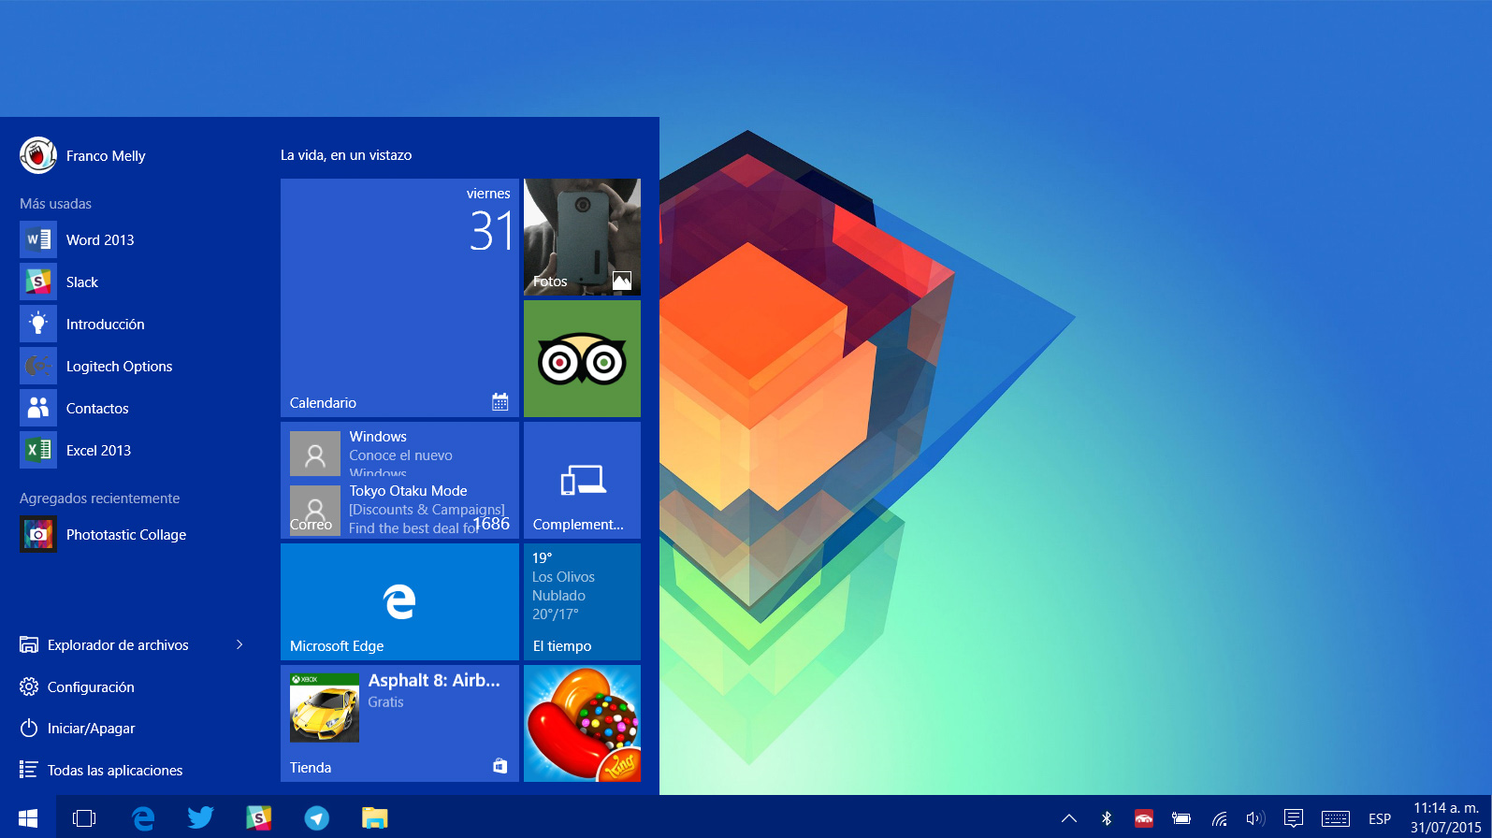Open the Correo mail tile
Viewport: 1492px width, 838px height.
coord(399,480)
